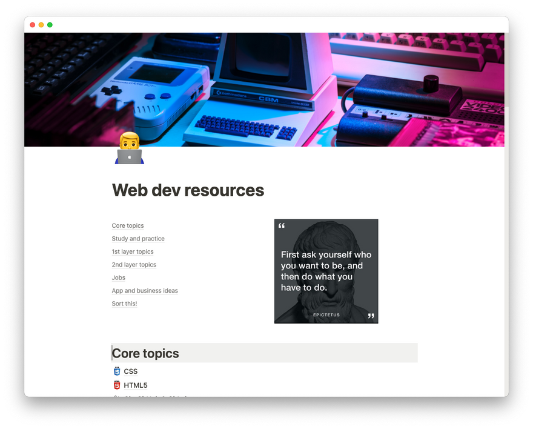Click the CSS3 shield icon

point(116,371)
